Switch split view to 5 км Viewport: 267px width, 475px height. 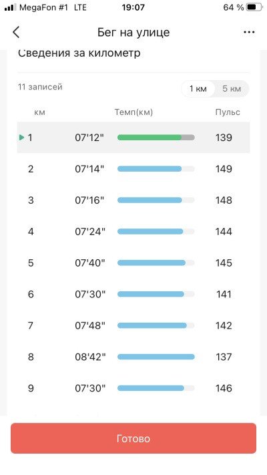point(232,89)
